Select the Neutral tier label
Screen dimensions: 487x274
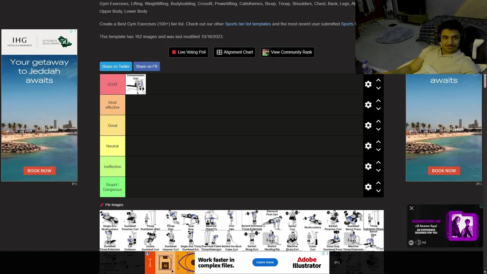[113, 146]
